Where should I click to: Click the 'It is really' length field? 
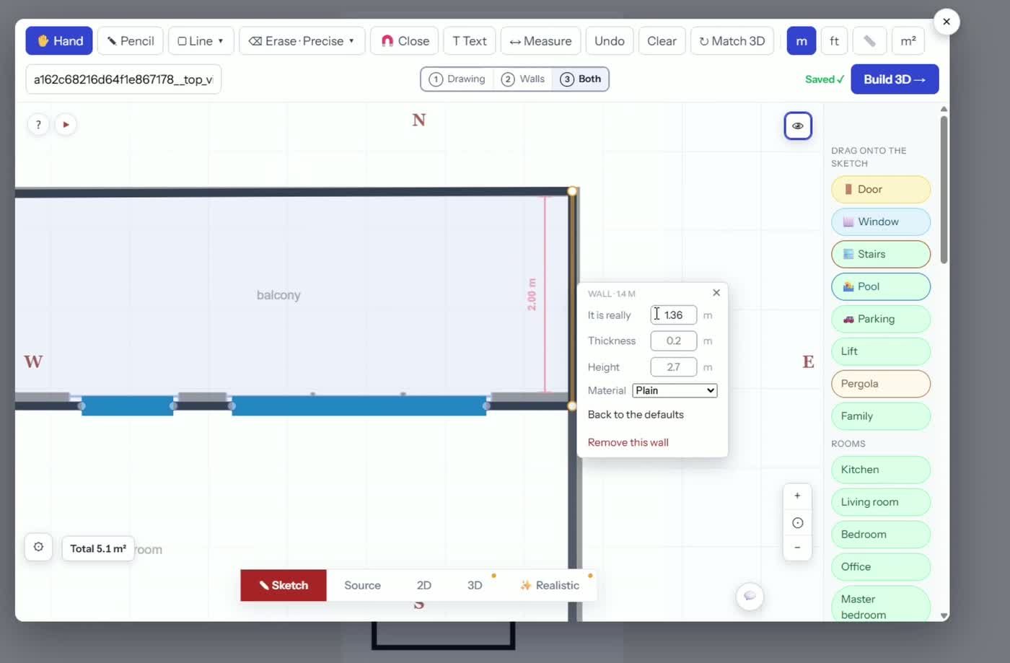[674, 315]
